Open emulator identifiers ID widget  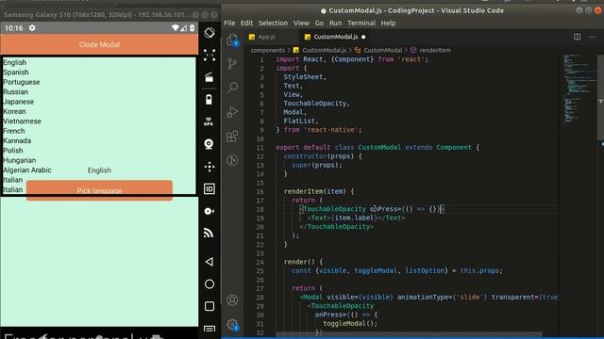click(x=210, y=188)
